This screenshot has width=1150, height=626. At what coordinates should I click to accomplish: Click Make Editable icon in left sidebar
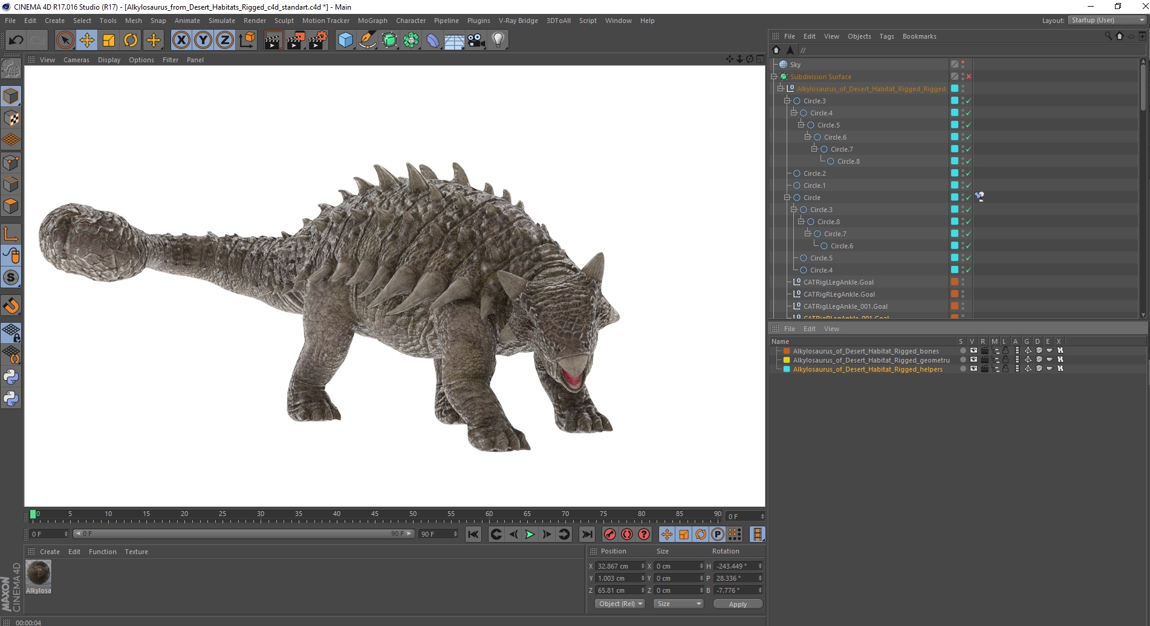[11, 69]
